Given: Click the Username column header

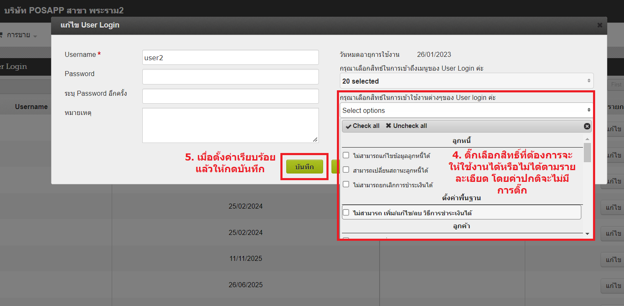Looking at the screenshot, I should [x=31, y=107].
